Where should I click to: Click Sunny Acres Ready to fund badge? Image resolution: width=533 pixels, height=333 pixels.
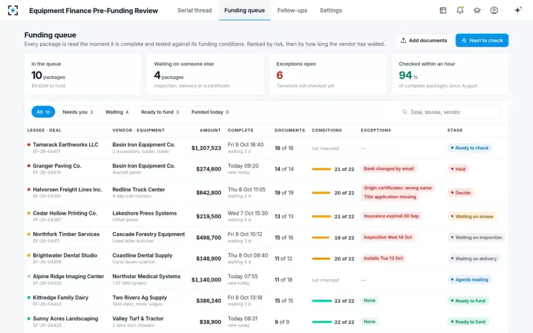(468, 321)
